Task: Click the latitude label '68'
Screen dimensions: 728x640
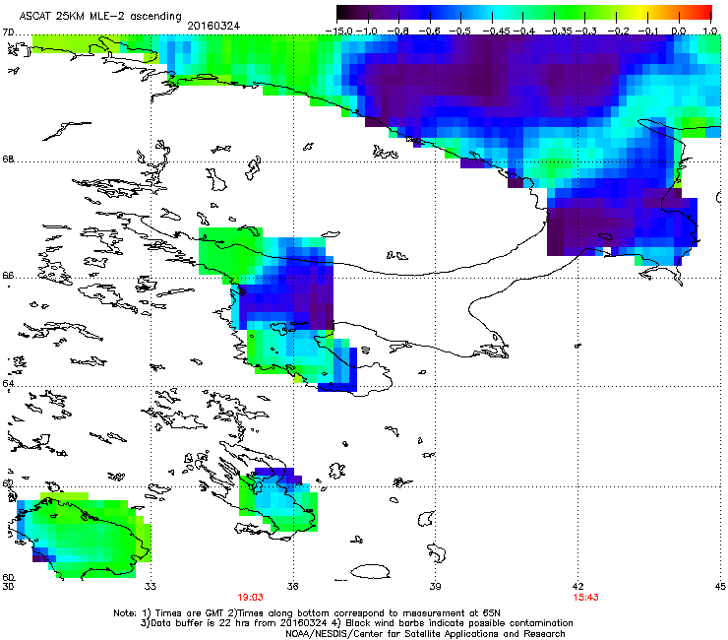Action: [x=8, y=160]
